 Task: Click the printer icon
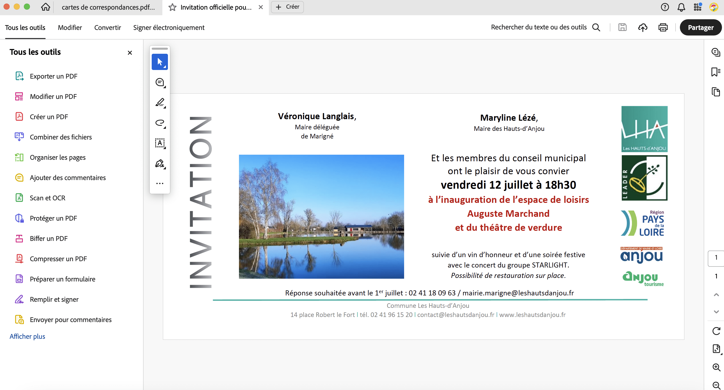663,27
